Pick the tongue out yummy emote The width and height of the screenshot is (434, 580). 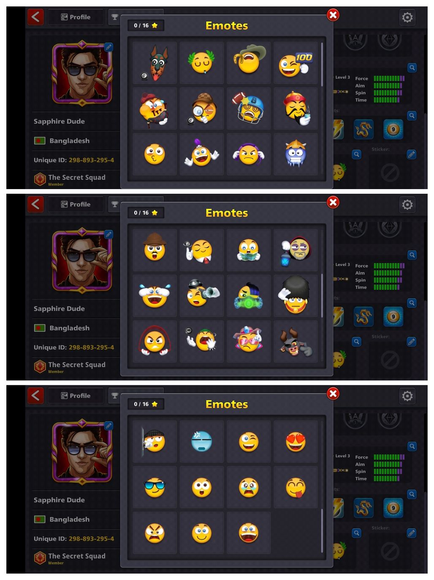[x=296, y=487]
